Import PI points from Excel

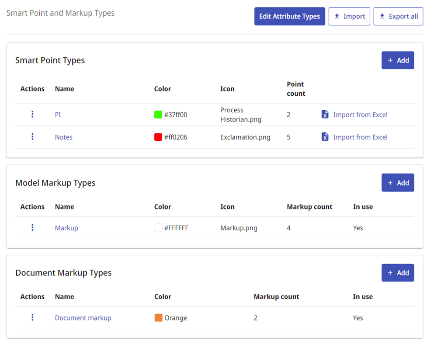pyautogui.click(x=360, y=114)
